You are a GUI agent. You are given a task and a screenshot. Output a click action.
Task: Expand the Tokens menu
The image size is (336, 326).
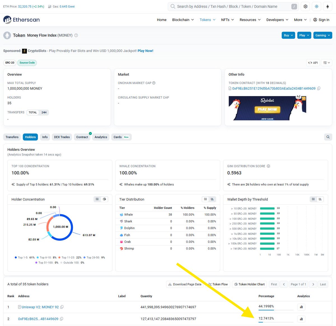(x=207, y=20)
